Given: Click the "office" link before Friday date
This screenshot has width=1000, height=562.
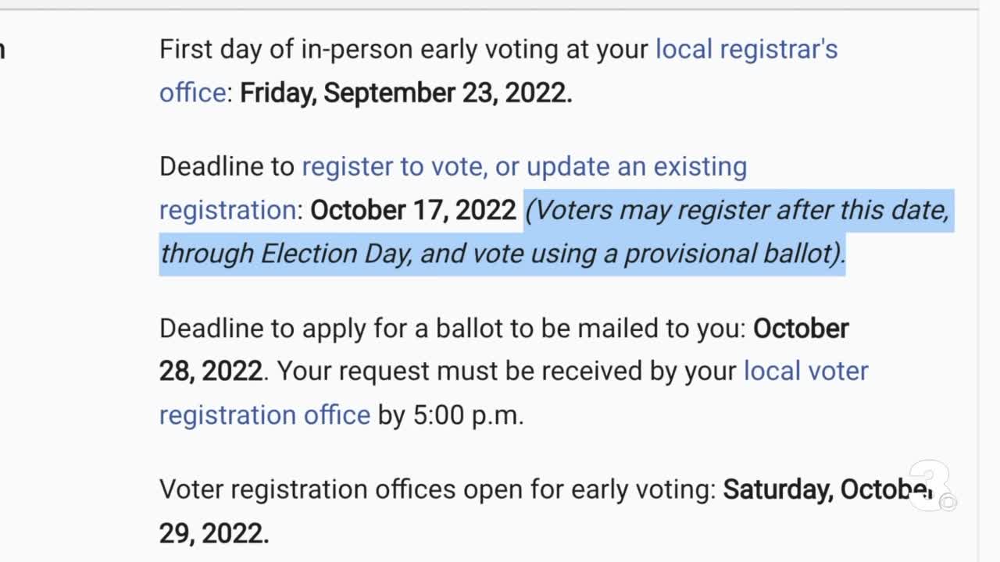Looking at the screenshot, I should click(192, 93).
